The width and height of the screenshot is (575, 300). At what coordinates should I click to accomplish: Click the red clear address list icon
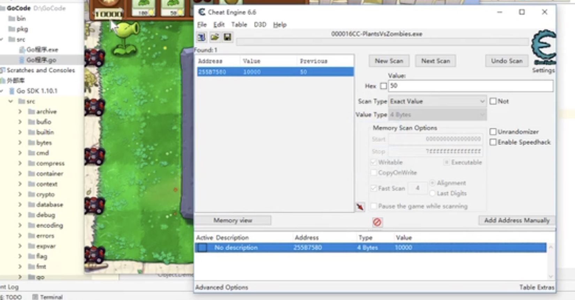coord(377,222)
